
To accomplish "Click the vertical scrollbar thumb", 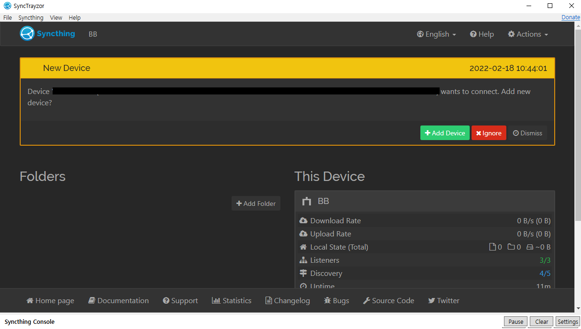I will (578, 125).
